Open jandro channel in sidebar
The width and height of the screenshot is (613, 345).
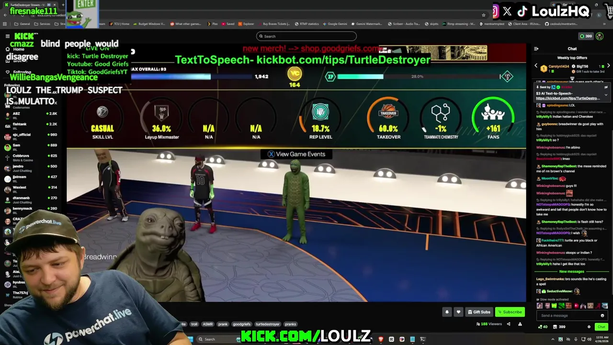pyautogui.click(x=31, y=168)
